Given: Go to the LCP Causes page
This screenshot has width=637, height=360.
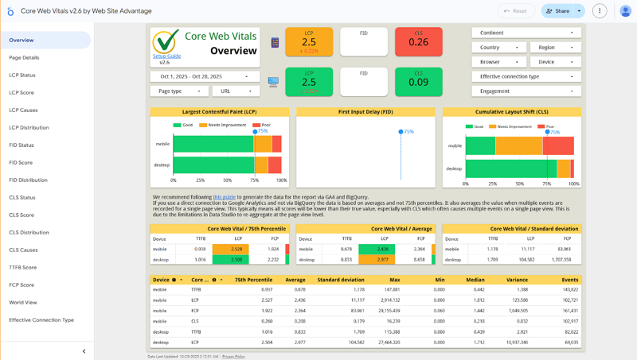Looking at the screenshot, I should click(23, 110).
